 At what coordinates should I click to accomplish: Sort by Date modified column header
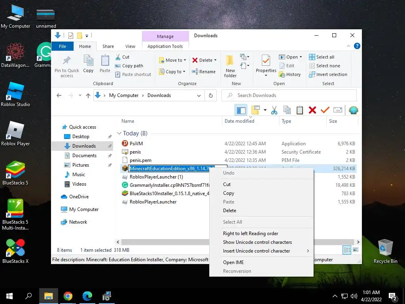click(239, 121)
